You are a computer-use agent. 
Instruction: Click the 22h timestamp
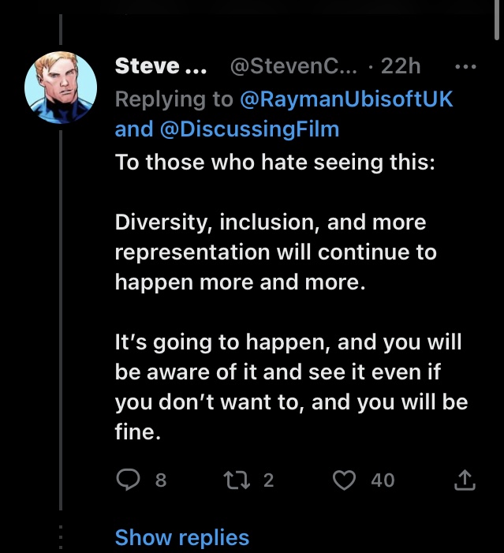(x=401, y=66)
